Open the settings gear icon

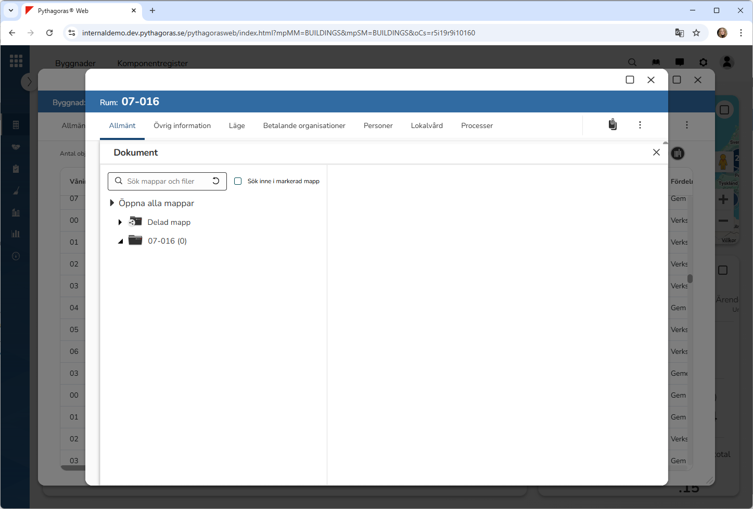703,62
